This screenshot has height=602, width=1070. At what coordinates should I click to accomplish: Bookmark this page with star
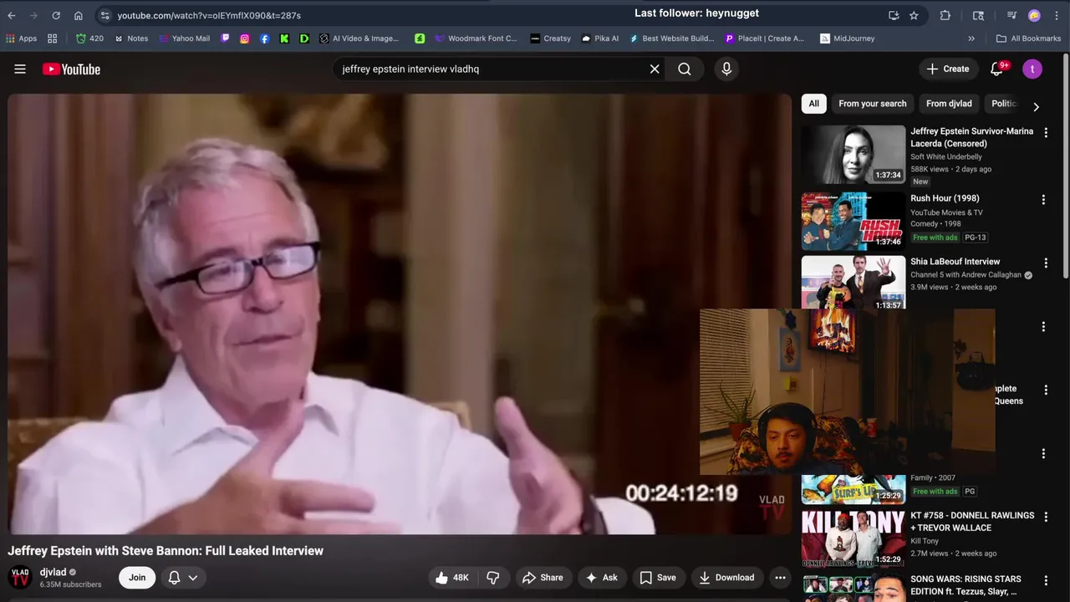914,15
